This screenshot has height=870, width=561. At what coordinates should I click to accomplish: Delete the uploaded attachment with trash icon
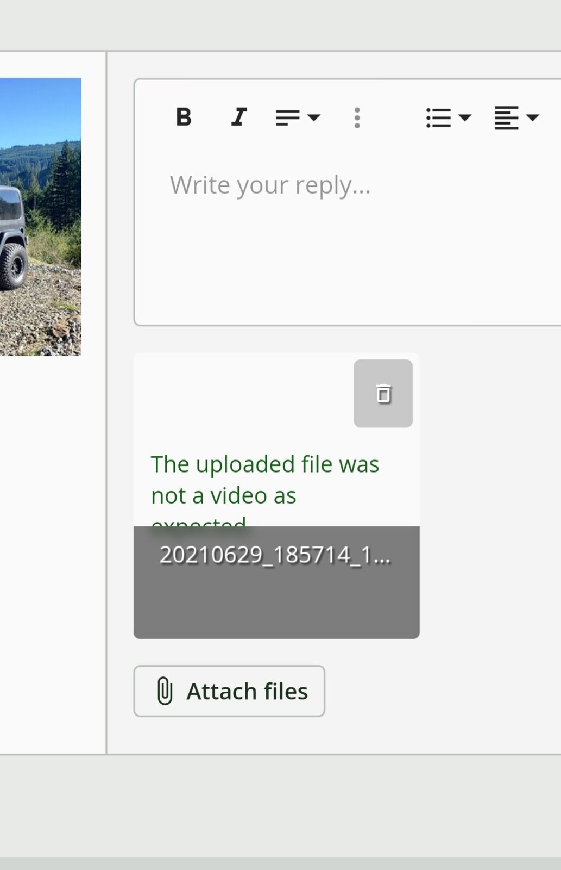tap(383, 393)
